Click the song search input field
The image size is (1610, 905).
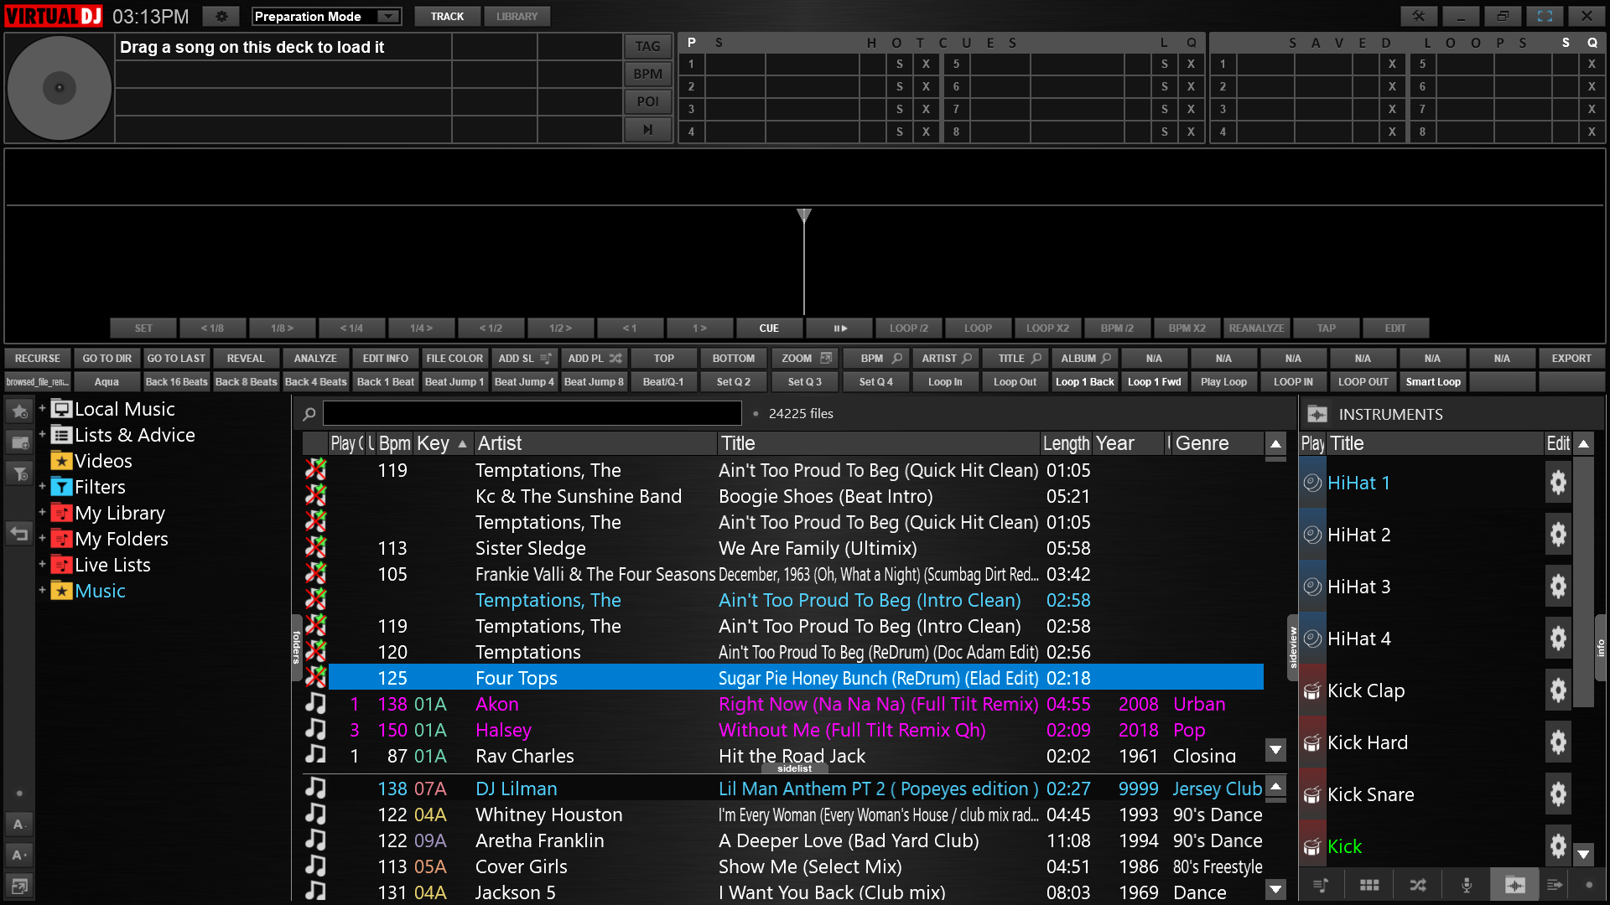tap(532, 413)
